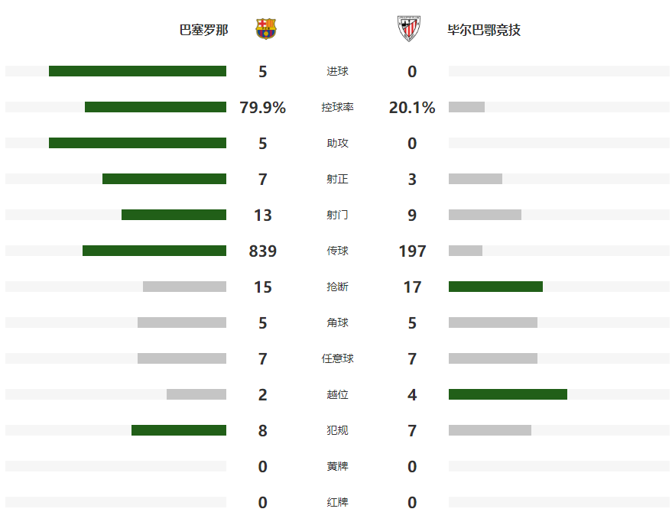Click Barcelona's green 8 fouls bar
The image size is (672, 512).
click(179, 430)
